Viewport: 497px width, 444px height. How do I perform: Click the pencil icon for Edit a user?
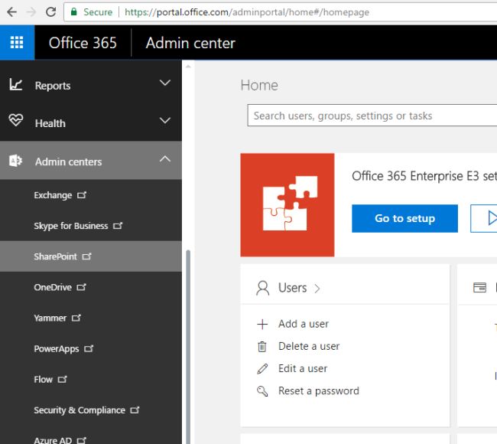click(x=262, y=369)
